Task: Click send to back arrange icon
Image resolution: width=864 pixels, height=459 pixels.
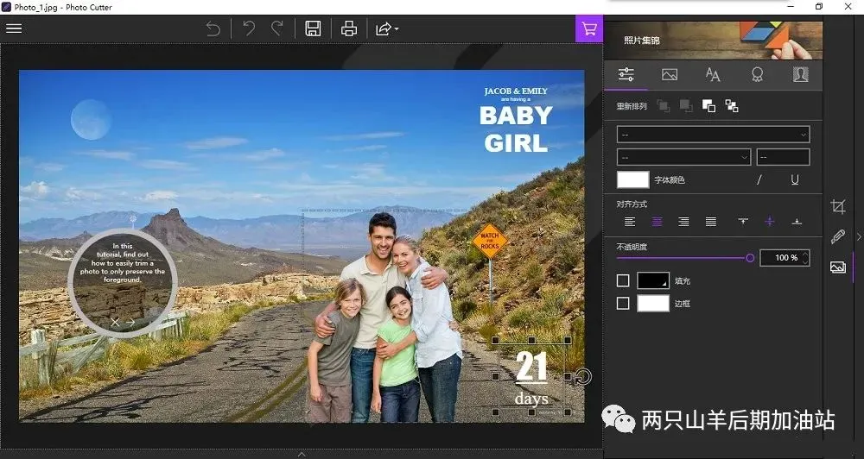Action: (732, 106)
